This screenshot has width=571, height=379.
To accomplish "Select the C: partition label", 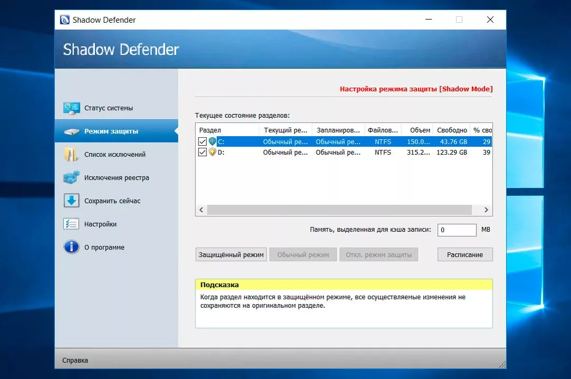I will [221, 141].
